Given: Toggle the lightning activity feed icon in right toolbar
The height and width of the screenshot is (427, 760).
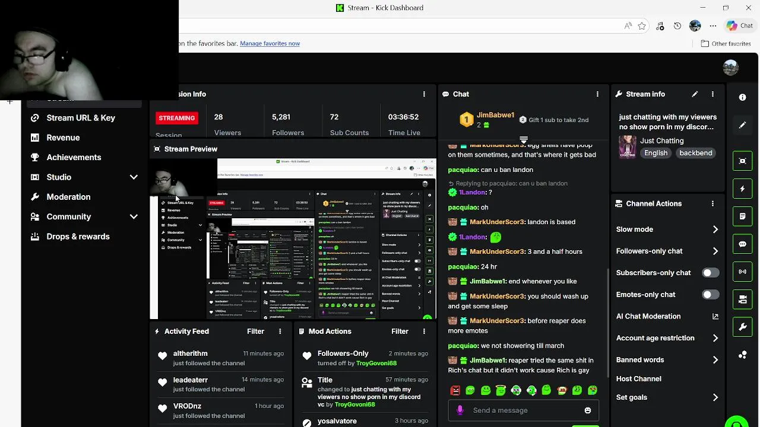Looking at the screenshot, I should [742, 189].
